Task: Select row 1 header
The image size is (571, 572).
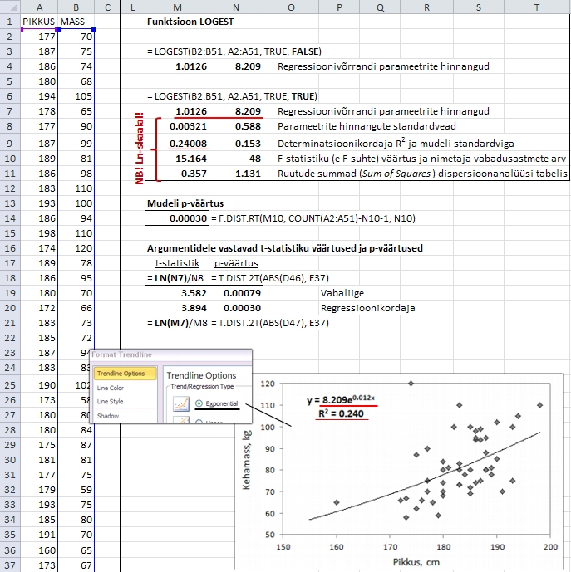Action: [x=10, y=22]
